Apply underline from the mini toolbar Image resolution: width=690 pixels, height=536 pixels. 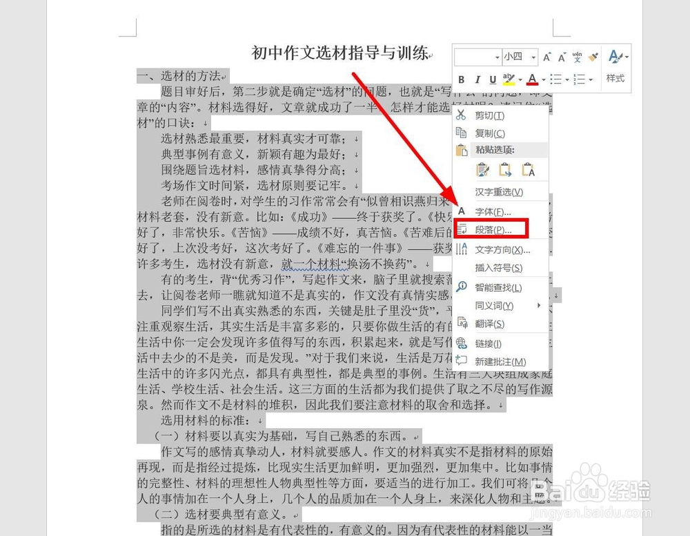coord(493,79)
